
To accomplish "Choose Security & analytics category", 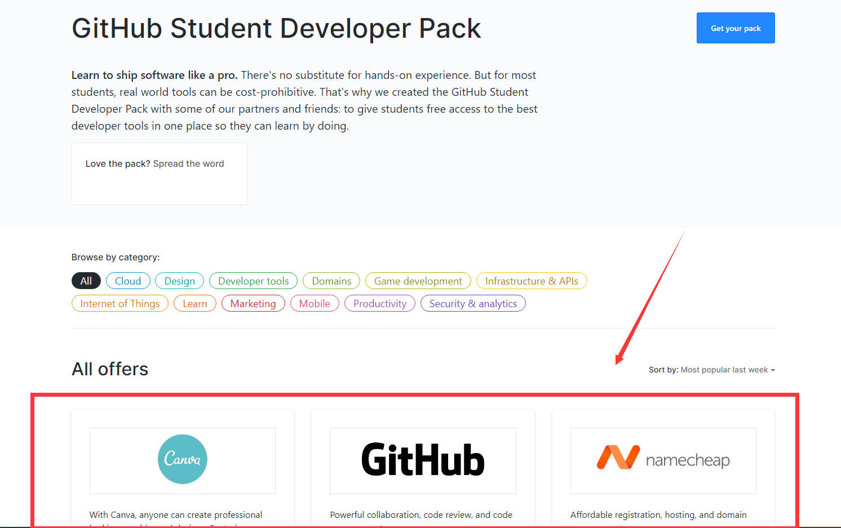I will tap(473, 304).
